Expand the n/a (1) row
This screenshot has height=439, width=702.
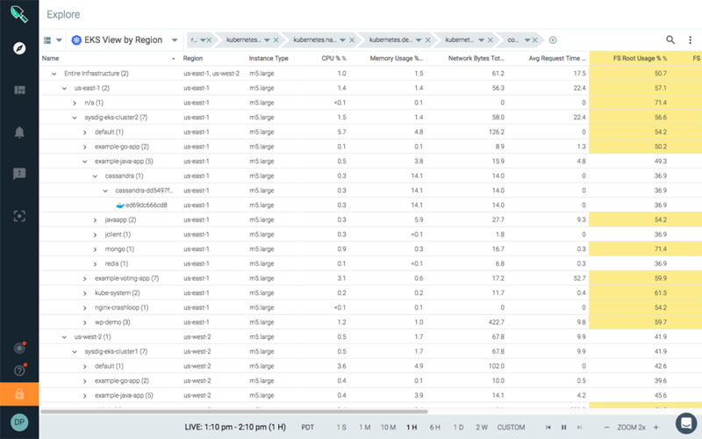pos(75,103)
